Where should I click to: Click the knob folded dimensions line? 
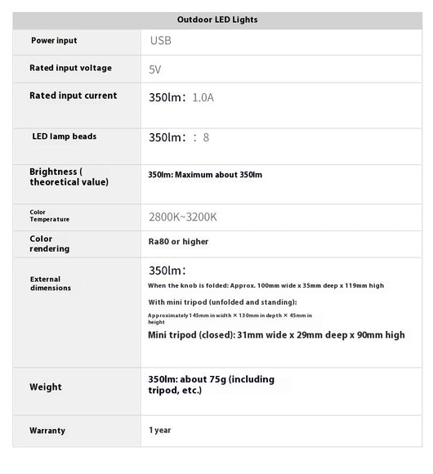coord(266,285)
